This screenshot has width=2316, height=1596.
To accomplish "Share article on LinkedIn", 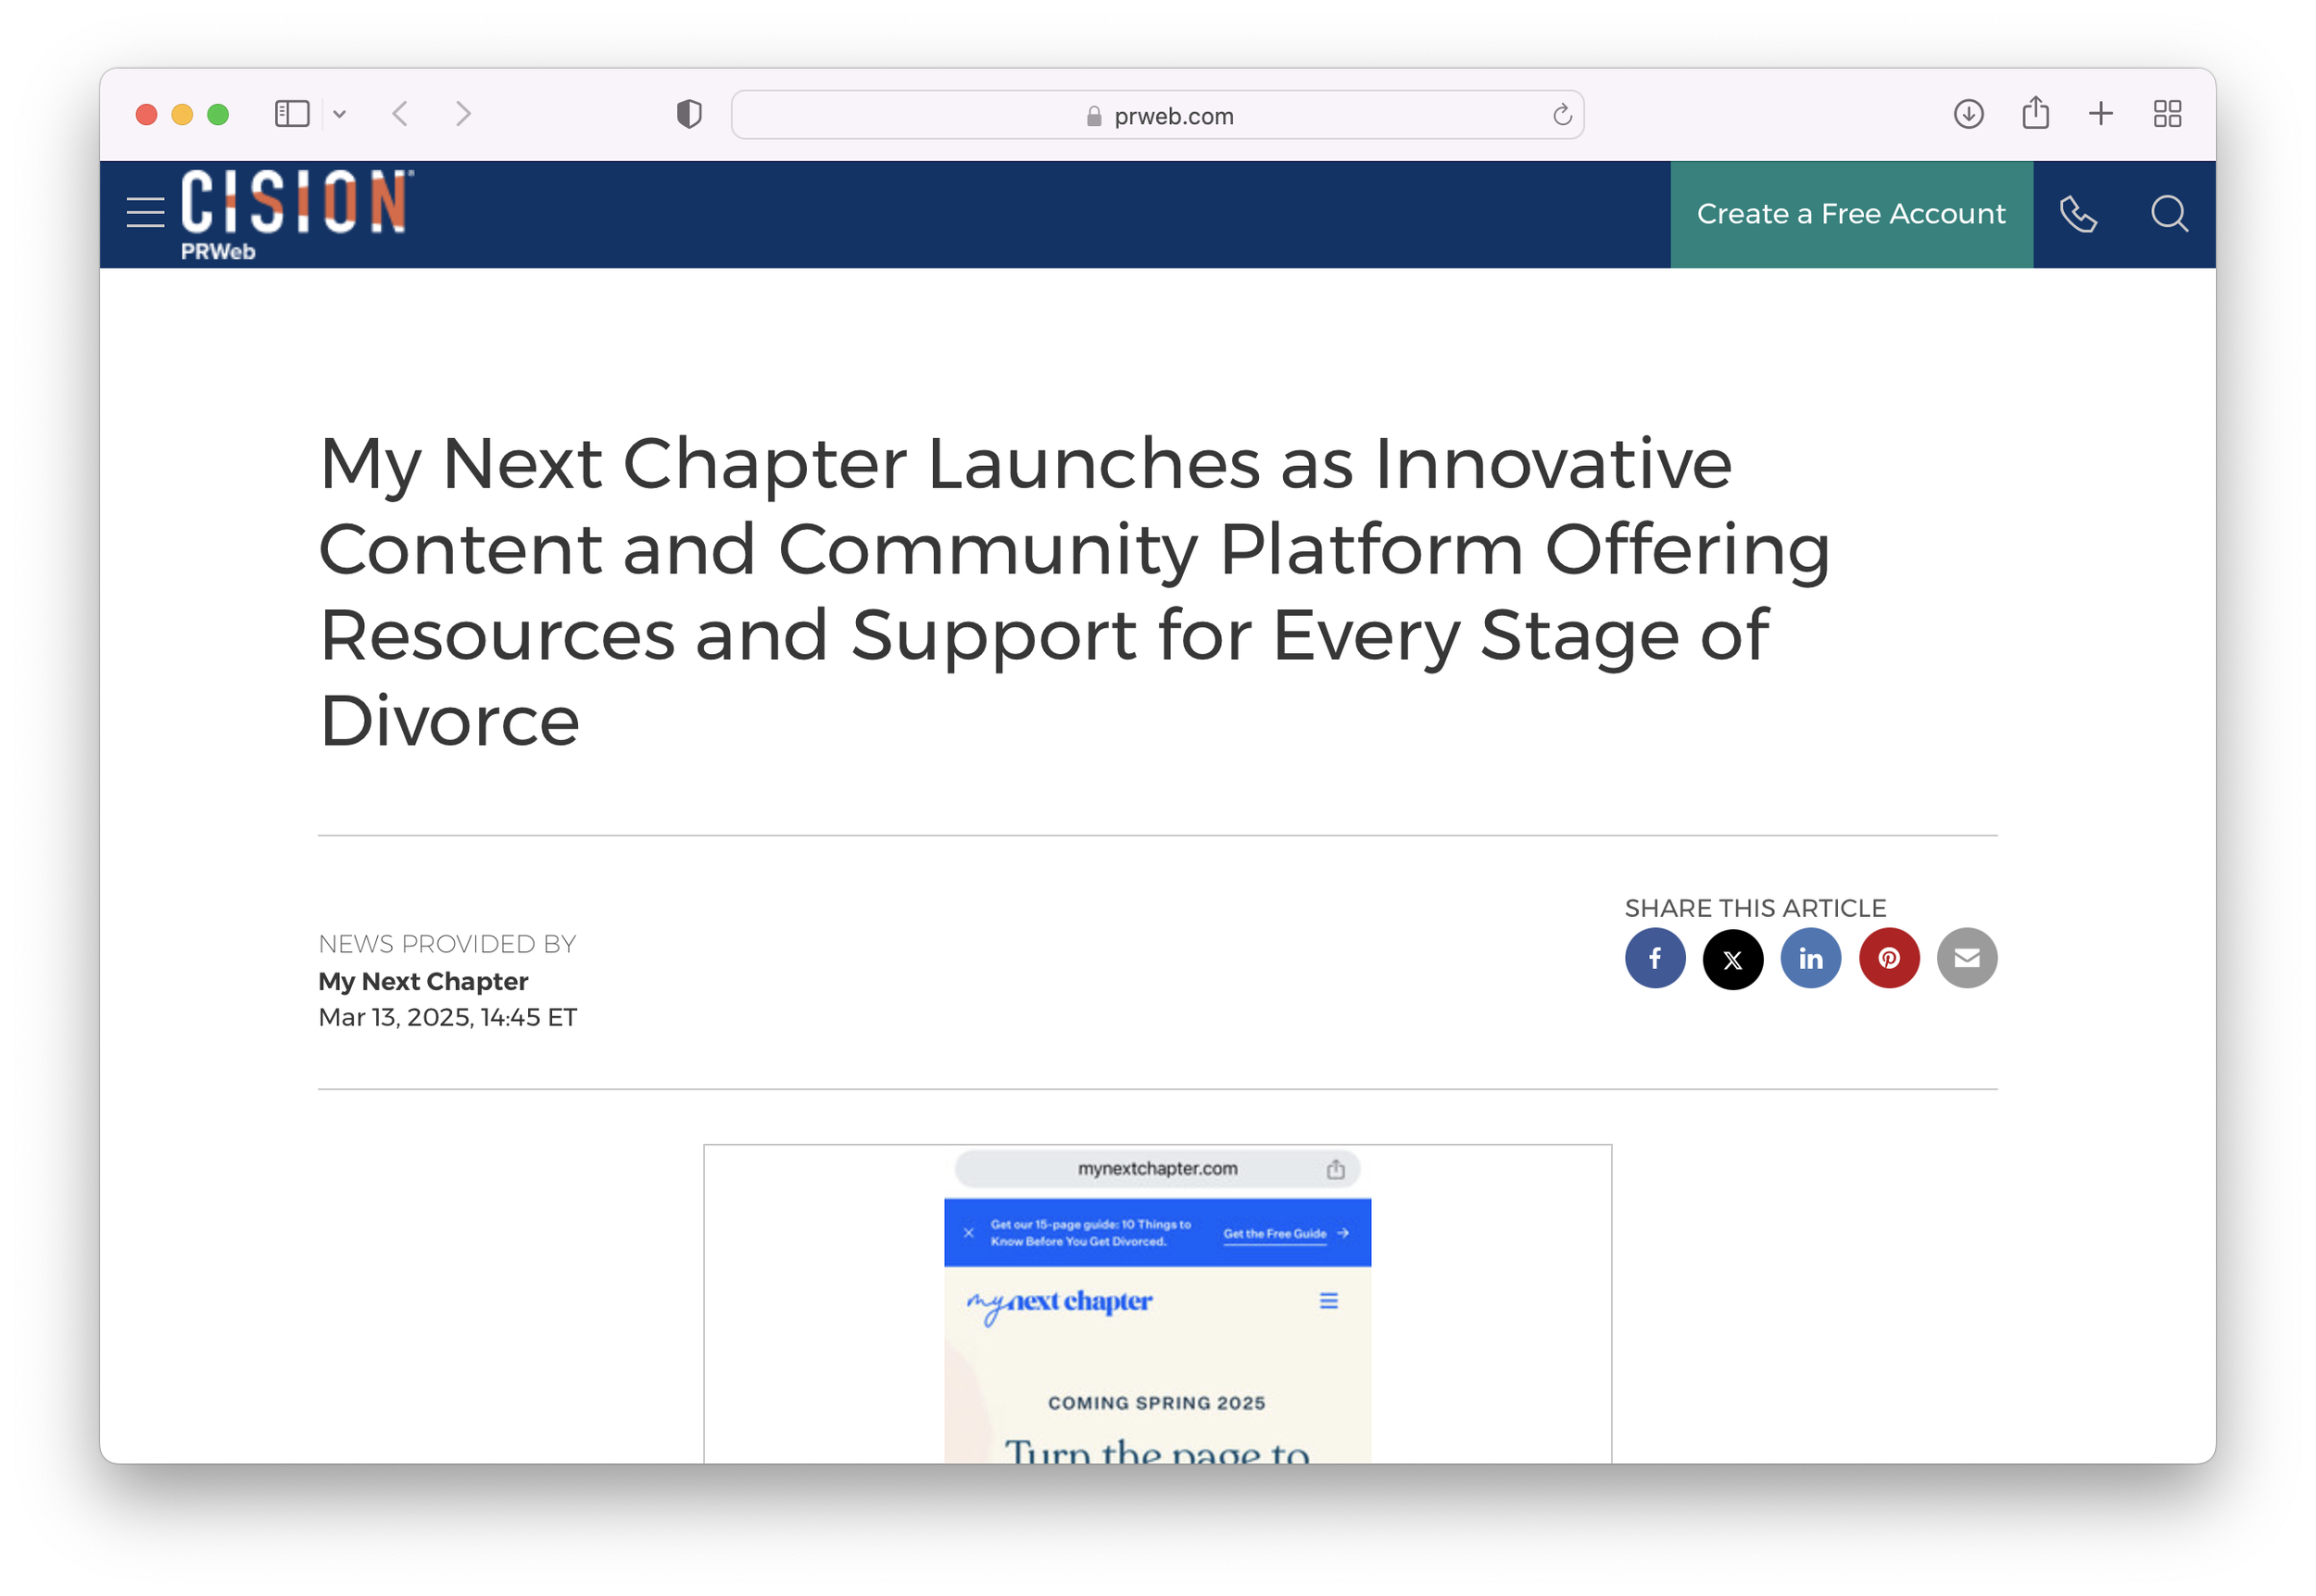I will click(x=1810, y=958).
